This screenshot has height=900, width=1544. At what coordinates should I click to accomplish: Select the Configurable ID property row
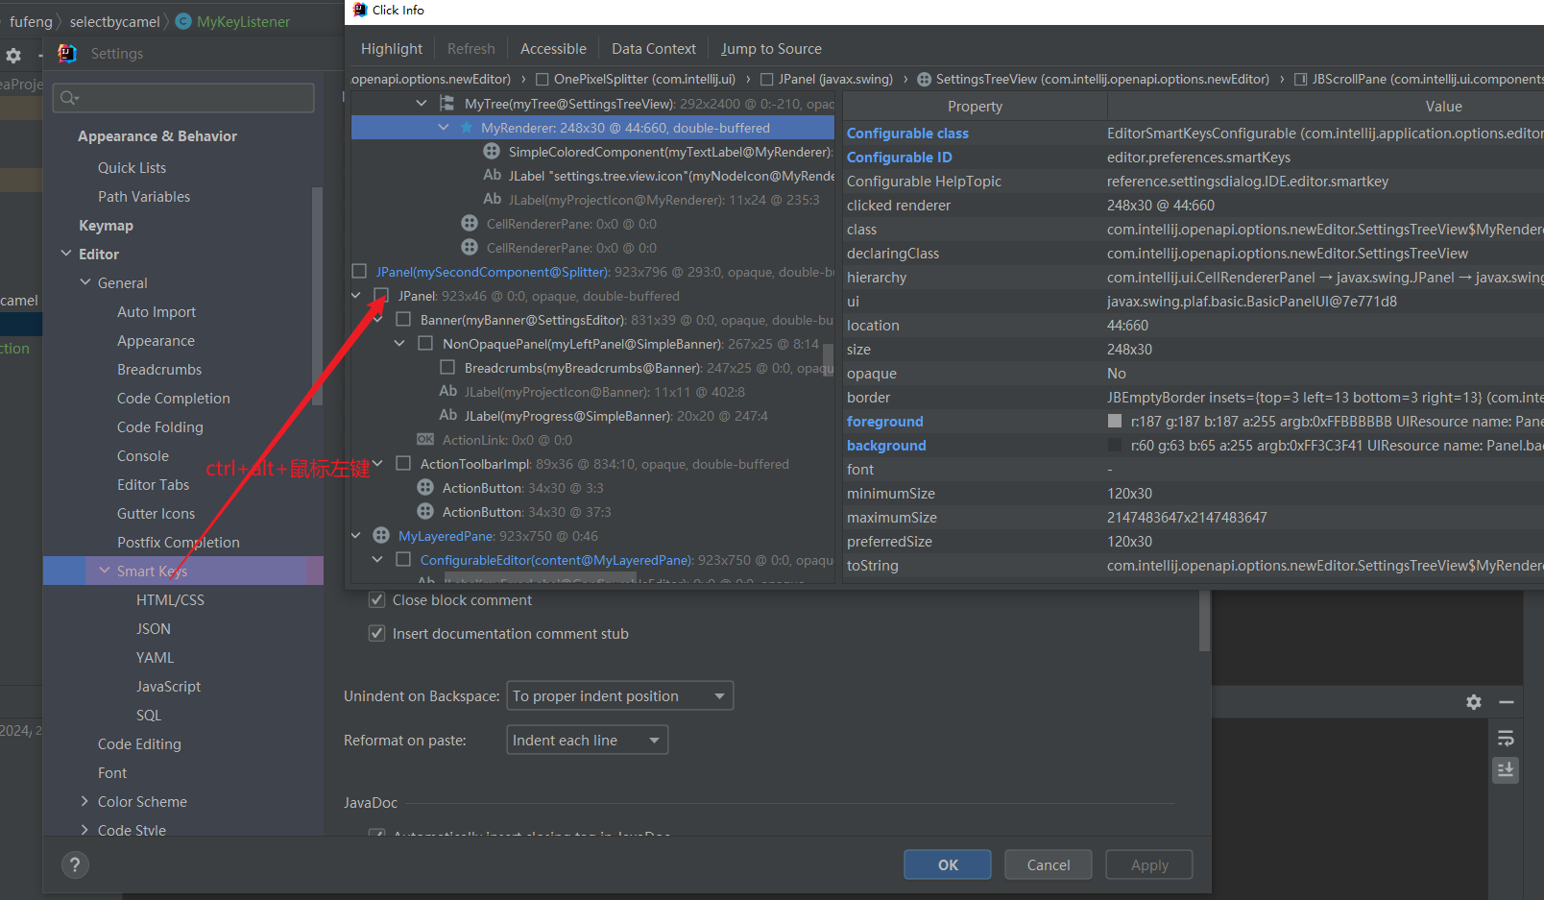(x=1194, y=157)
